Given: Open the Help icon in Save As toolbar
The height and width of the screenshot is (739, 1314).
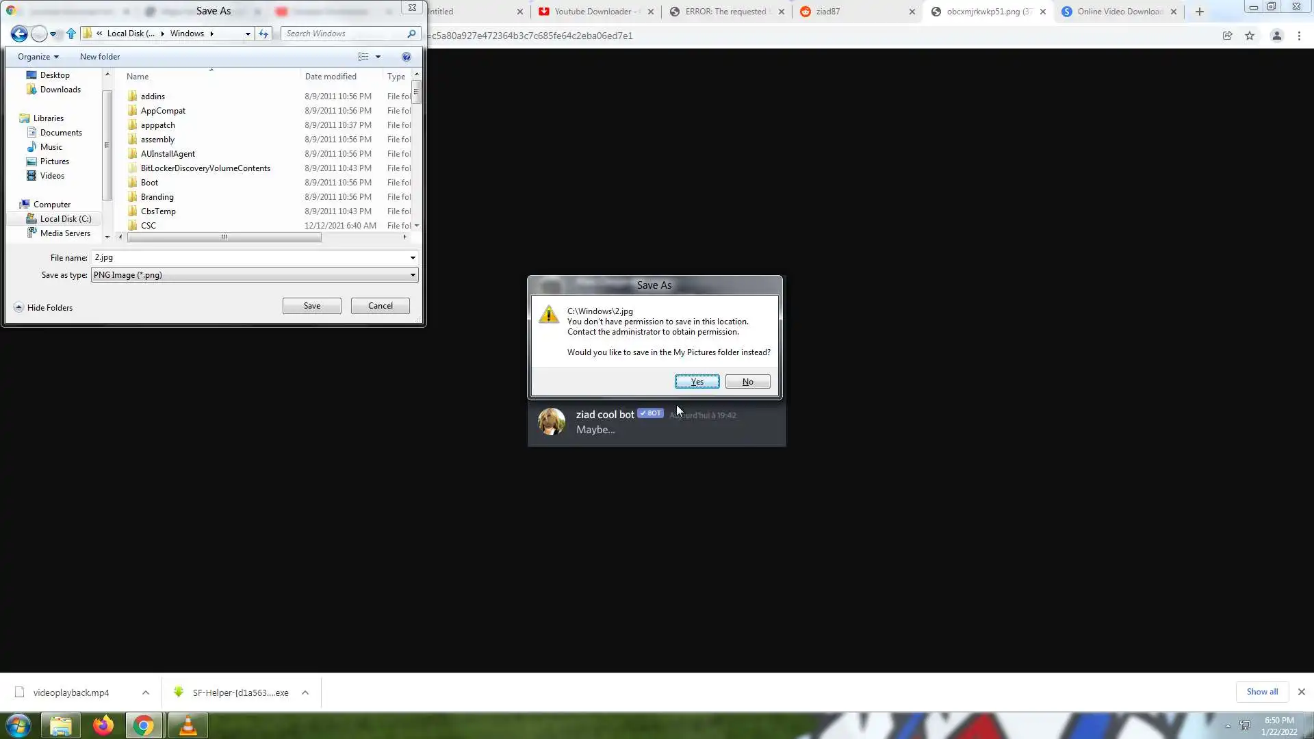Looking at the screenshot, I should click(407, 57).
